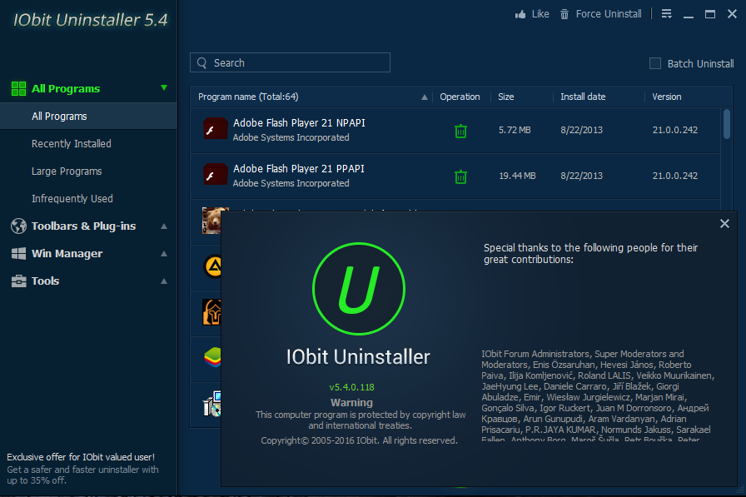
Task: Sort by the Install date column header
Action: 583,97
